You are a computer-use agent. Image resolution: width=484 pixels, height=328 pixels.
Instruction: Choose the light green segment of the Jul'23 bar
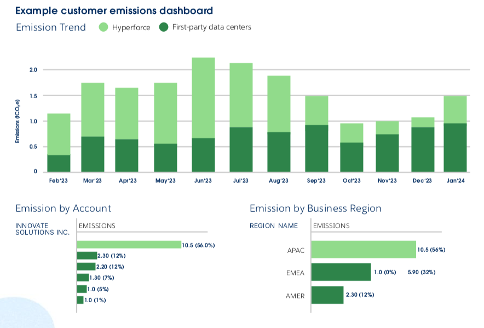tap(241, 95)
